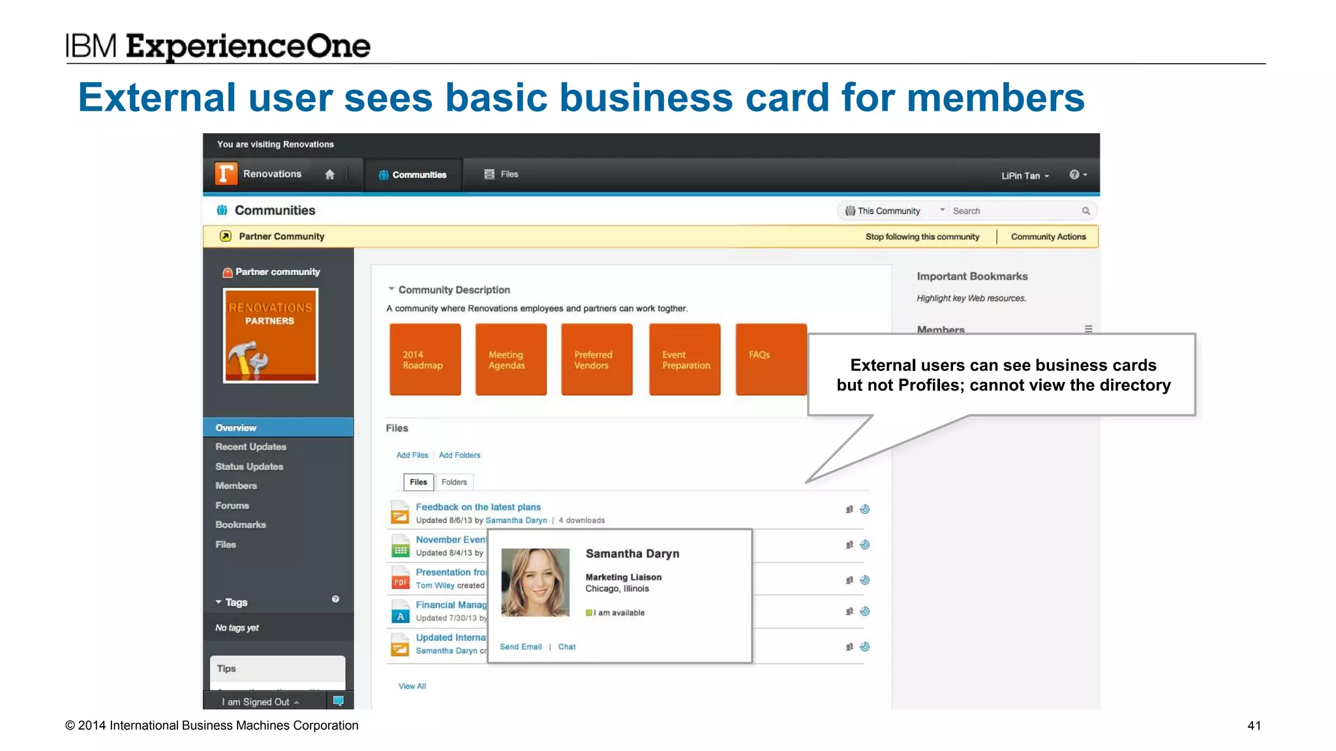The height and width of the screenshot is (751, 1336).
Task: Click download icon in Updated Interna row
Action: click(x=865, y=647)
